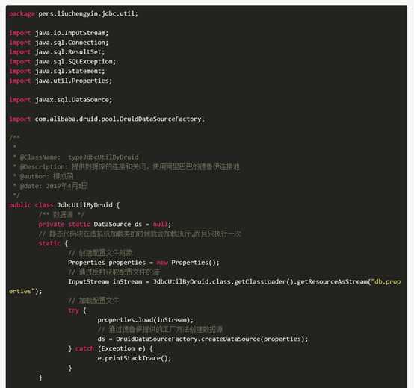The height and width of the screenshot is (388, 414).
Task: Select the 'try {' line
Action: [77, 310]
